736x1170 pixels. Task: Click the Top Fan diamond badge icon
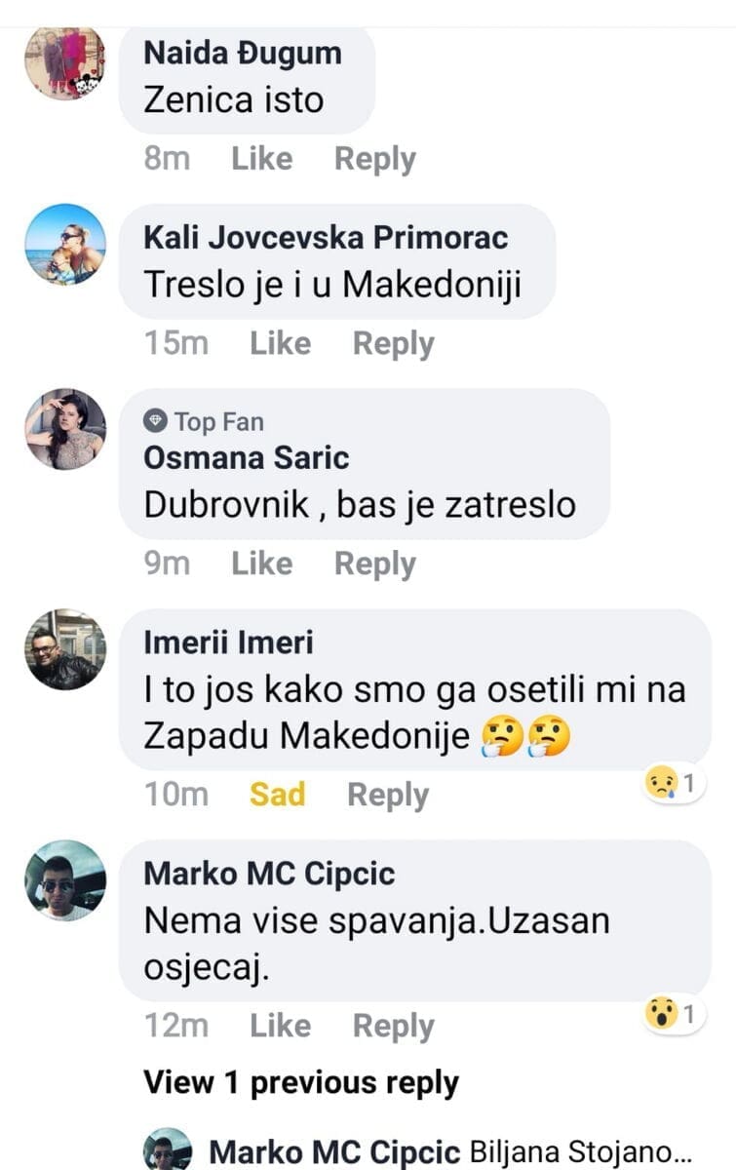point(155,421)
